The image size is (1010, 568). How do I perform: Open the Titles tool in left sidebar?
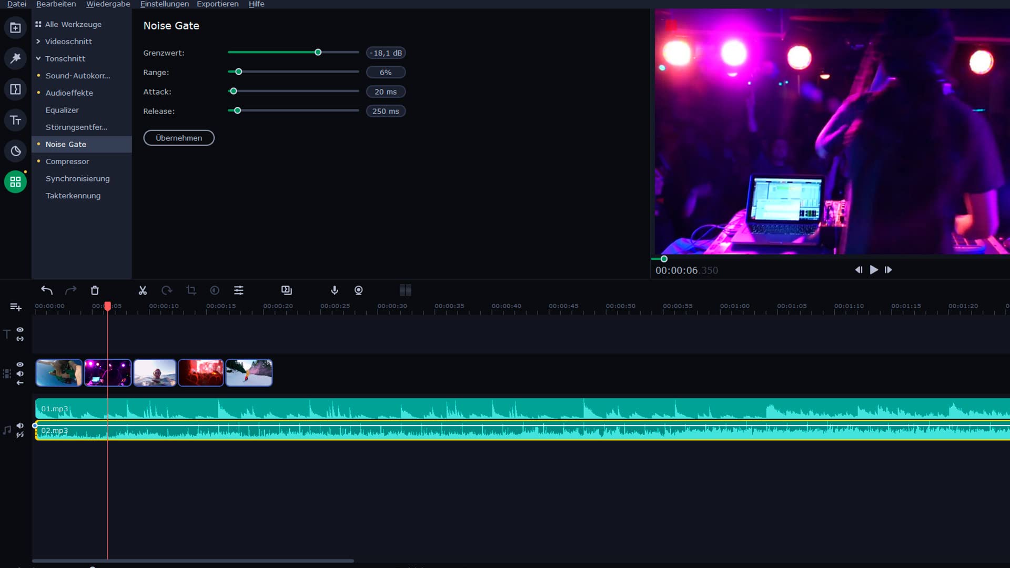point(16,120)
